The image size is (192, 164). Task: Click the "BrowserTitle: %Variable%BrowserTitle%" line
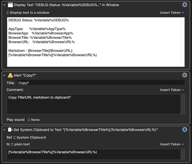pos(40,38)
